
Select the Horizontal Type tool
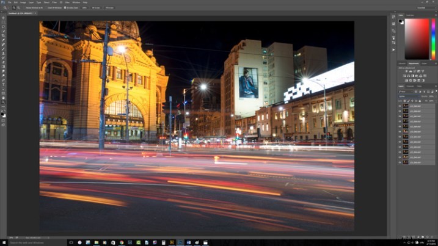(x=3, y=85)
